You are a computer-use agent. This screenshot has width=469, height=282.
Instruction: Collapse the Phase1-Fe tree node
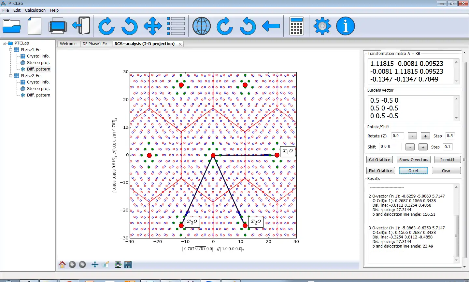[x=11, y=50]
